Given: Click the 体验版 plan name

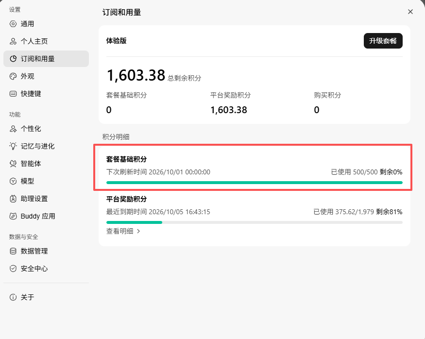Looking at the screenshot, I should click(116, 41).
